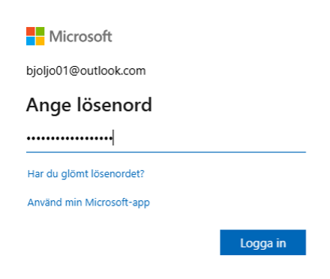Submit with the Logga in button

263,242
